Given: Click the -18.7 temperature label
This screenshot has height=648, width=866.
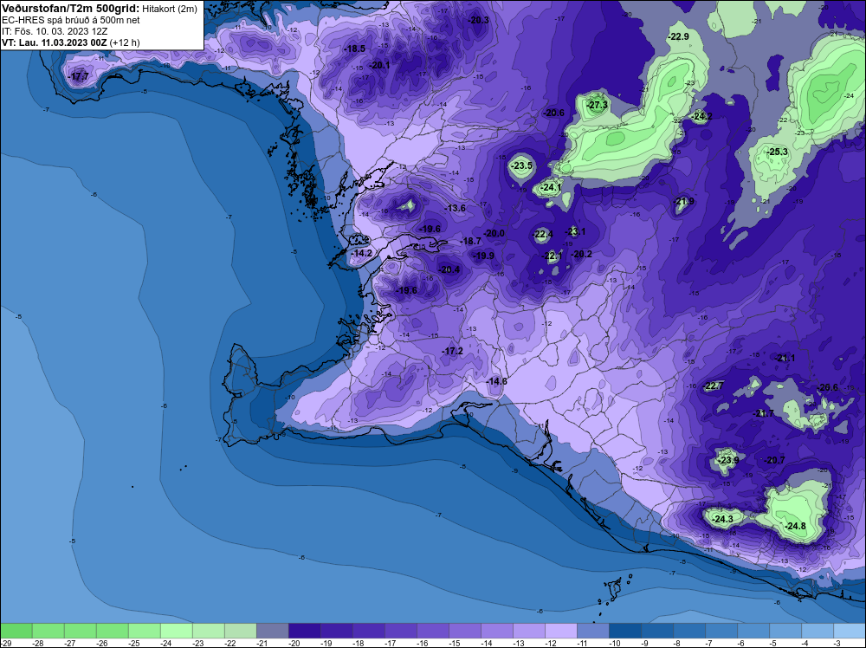Looking at the screenshot, I should click(471, 242).
